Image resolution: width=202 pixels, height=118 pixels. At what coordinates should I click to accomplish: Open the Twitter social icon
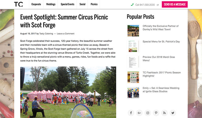coord(173,113)
